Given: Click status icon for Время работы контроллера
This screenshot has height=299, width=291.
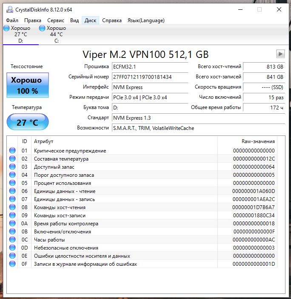Looking at the screenshot, I should [x=12, y=223].
